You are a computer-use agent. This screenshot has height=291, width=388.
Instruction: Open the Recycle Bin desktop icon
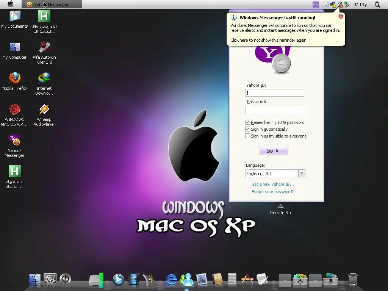280,210
